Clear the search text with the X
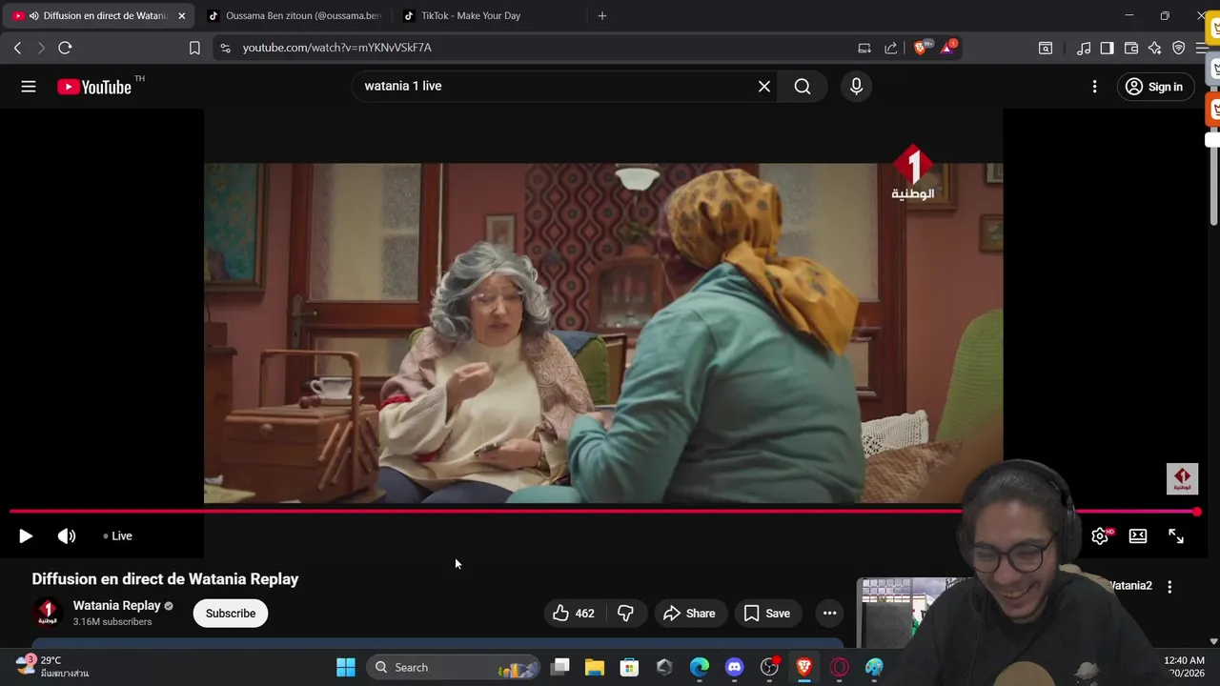1220x686 pixels. point(764,87)
